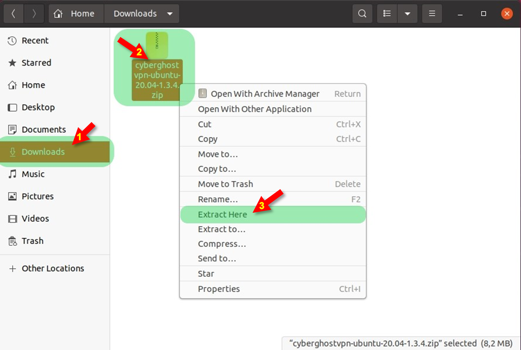521x350 pixels.
Task: Choose Send to… option
Action: 273,259
